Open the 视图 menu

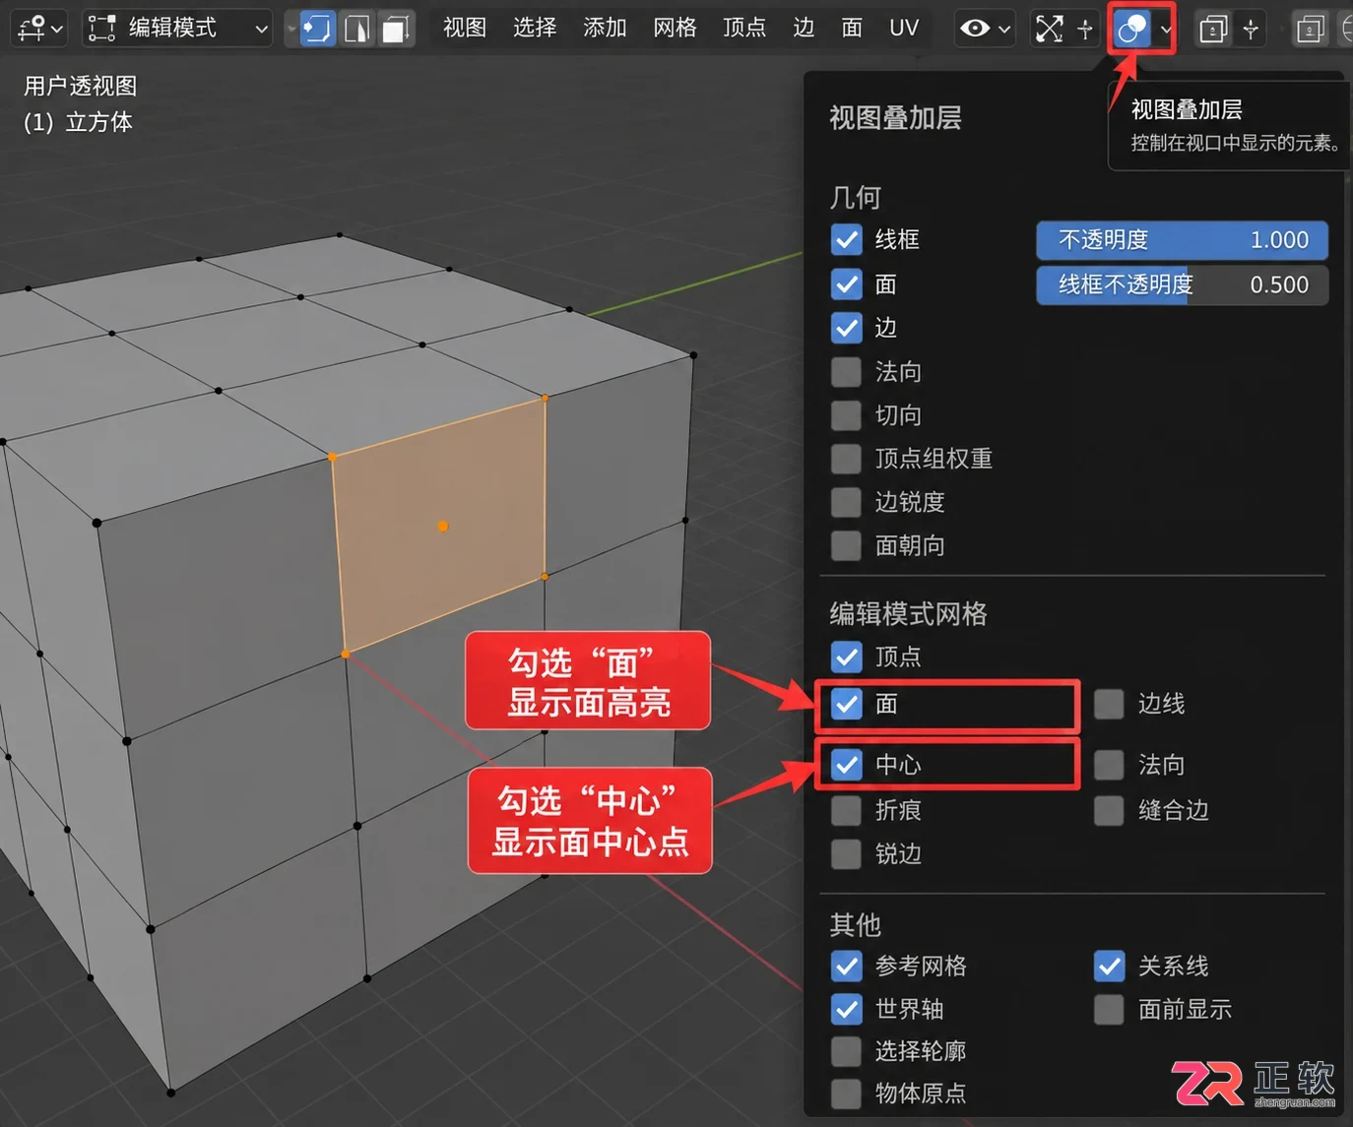[465, 28]
